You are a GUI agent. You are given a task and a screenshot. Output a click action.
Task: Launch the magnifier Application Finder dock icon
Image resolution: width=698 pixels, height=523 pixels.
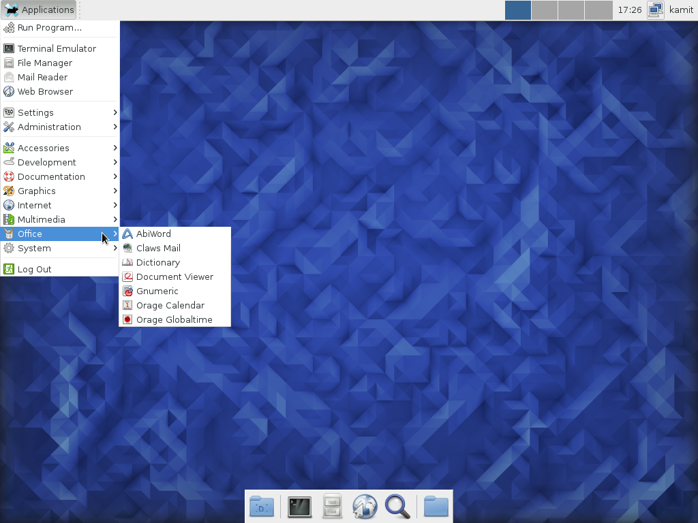click(x=397, y=507)
